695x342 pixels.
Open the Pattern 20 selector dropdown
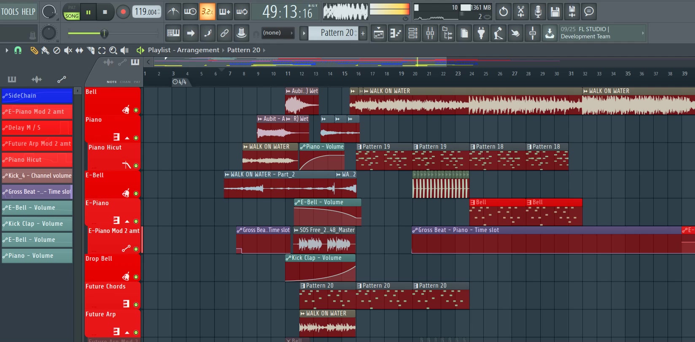click(x=334, y=33)
